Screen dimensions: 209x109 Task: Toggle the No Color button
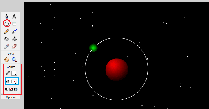(11, 89)
